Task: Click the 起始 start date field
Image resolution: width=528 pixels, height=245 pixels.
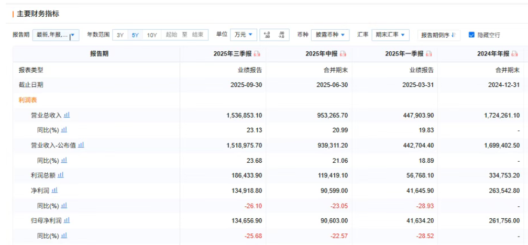Action: click(x=172, y=35)
